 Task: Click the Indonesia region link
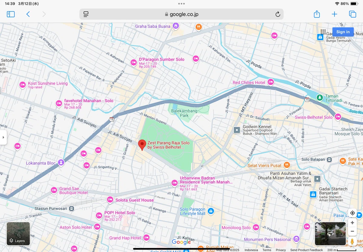pyautogui.click(x=251, y=250)
